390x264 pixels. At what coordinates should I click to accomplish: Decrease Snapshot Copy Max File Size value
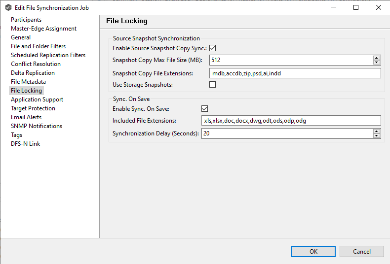377,63
